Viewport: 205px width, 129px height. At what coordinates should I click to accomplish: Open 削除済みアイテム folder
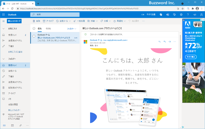[x=15, y=87]
